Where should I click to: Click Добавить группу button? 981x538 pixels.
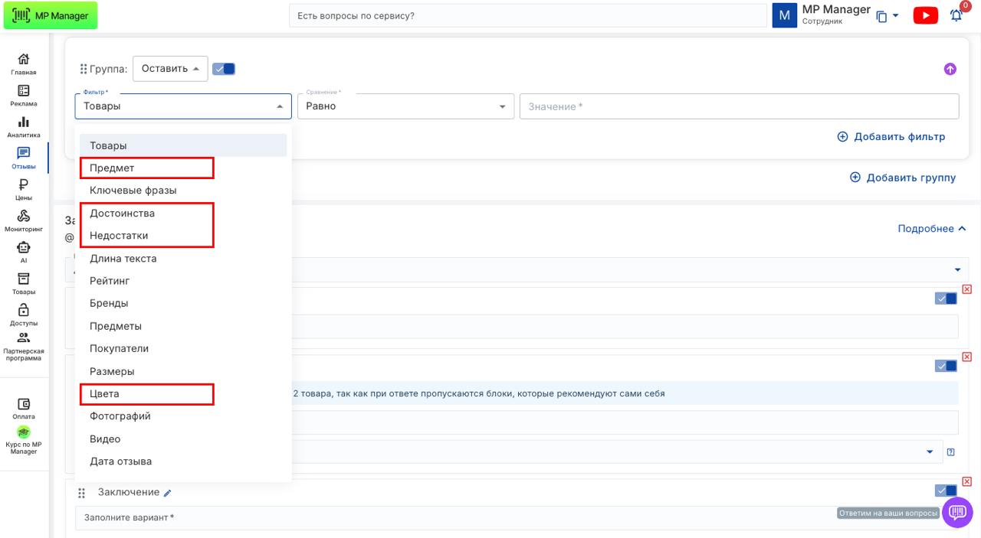[x=903, y=178]
